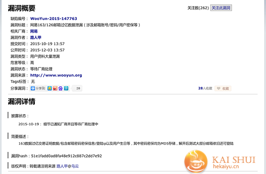Open the WooYun-2015-147763 bug ID link
The image size is (266, 174).
[x=54, y=19]
